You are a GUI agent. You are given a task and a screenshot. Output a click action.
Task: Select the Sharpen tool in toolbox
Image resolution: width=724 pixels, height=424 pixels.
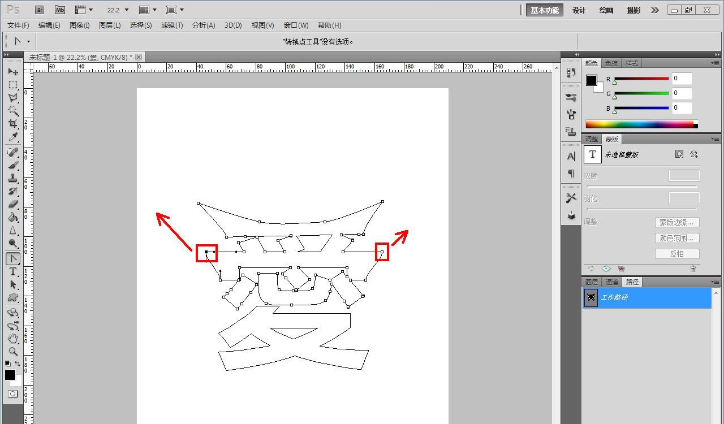[13, 230]
